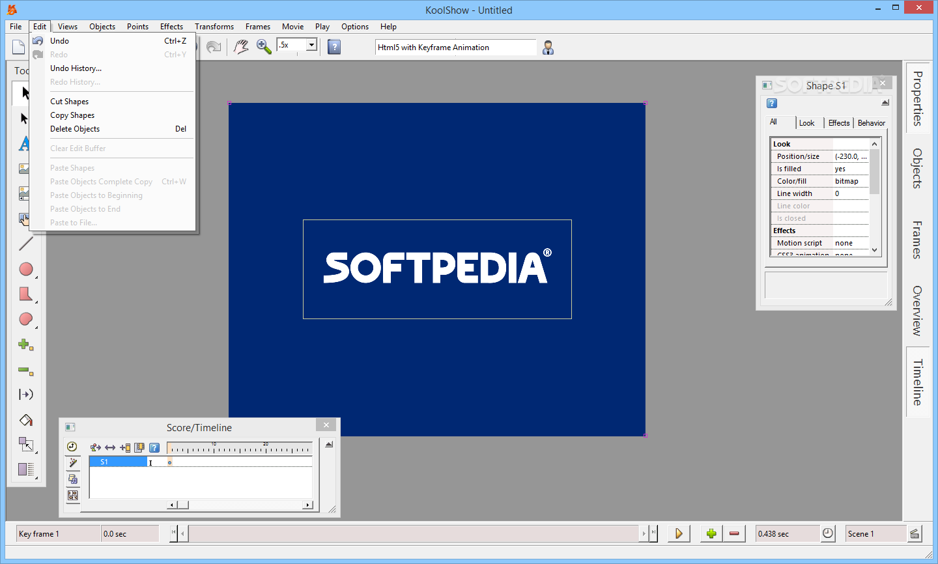The image size is (938, 564).
Task: Click the zoom magnifier toolbar icon
Action: click(264, 47)
